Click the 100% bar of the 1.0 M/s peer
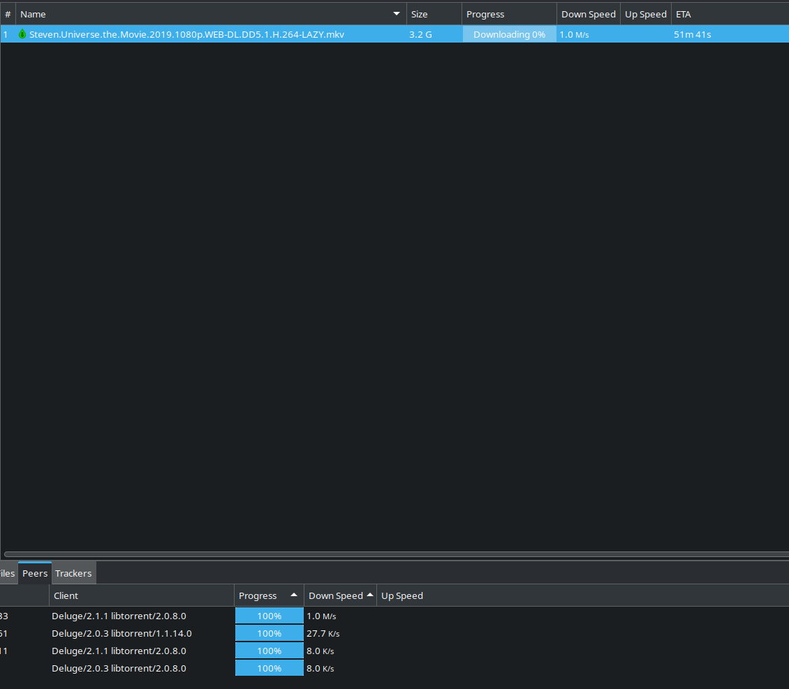This screenshot has width=789, height=689. (x=270, y=616)
